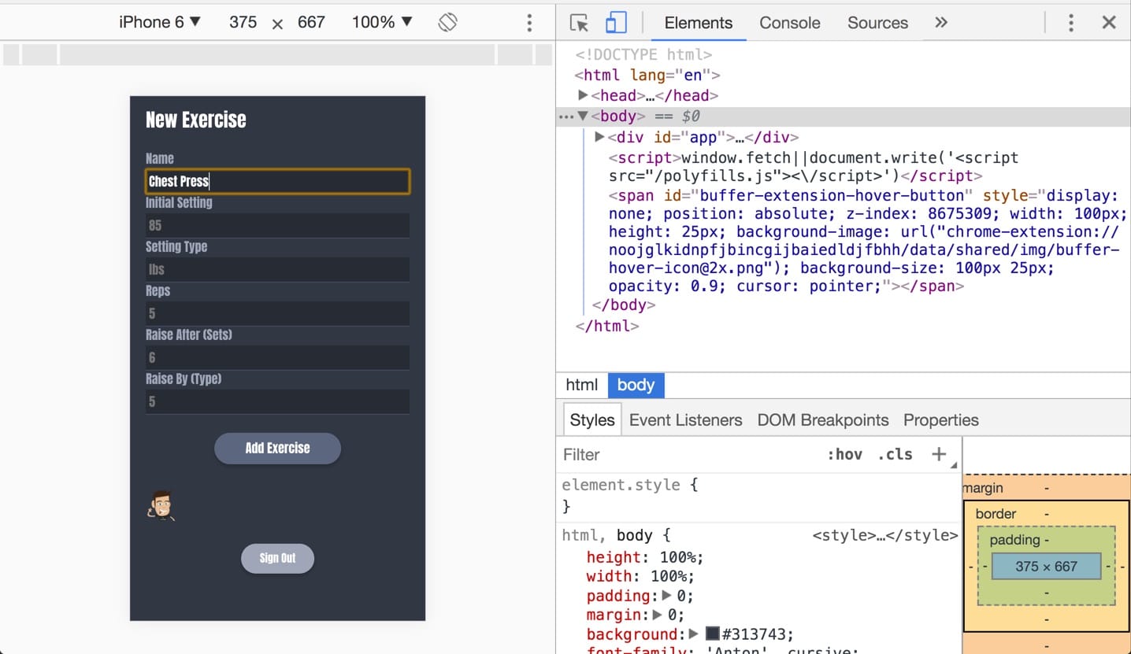Select the <!DOCTYPE html> line
The width and height of the screenshot is (1131, 654).
(x=643, y=54)
